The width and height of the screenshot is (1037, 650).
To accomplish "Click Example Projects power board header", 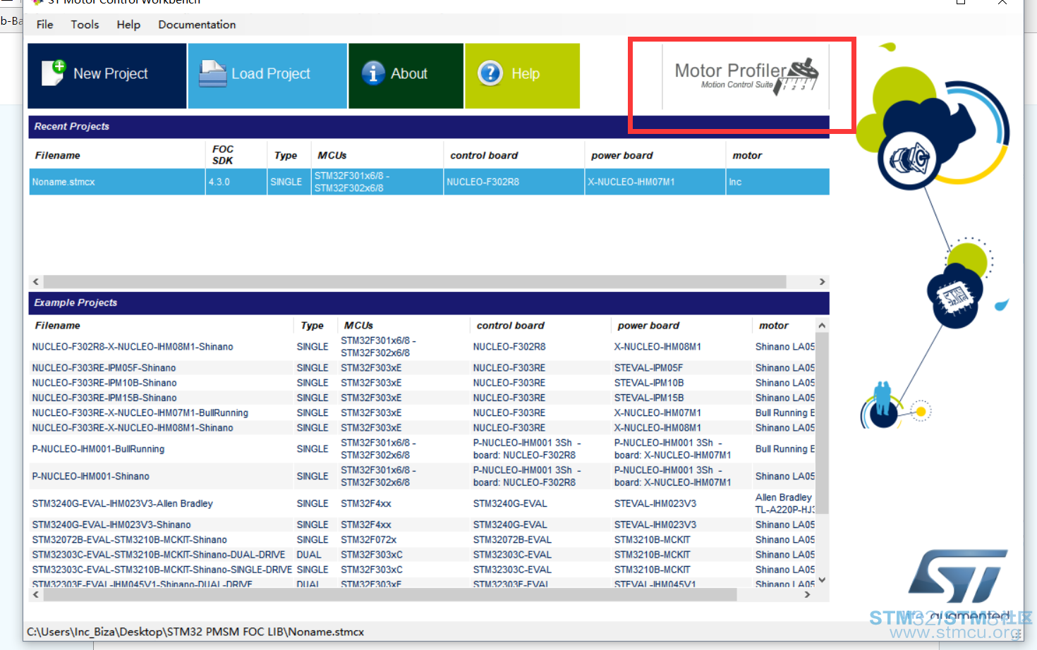I will [648, 325].
